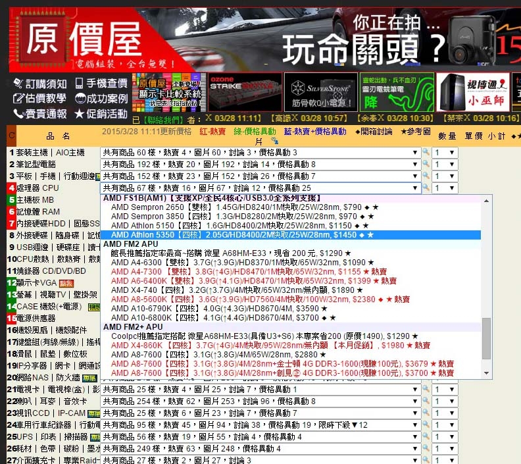Open the 視博通 小巫師 case ad
521x464 pixels.
473,92
